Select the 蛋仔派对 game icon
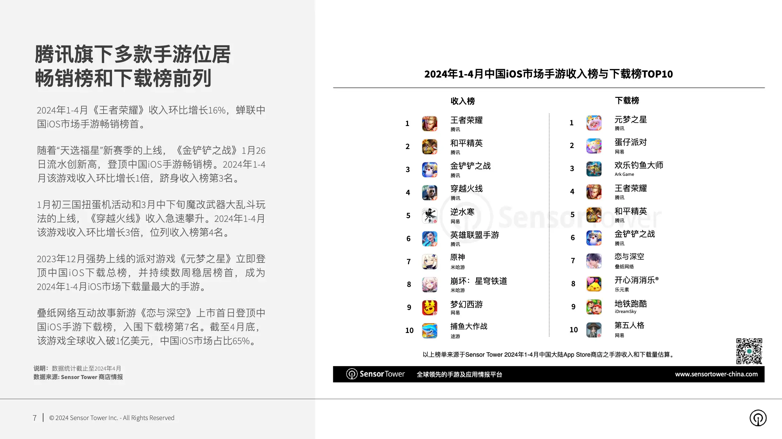 (x=594, y=146)
